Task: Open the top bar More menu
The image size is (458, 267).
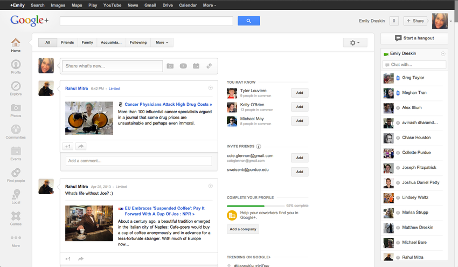Action: point(210,5)
